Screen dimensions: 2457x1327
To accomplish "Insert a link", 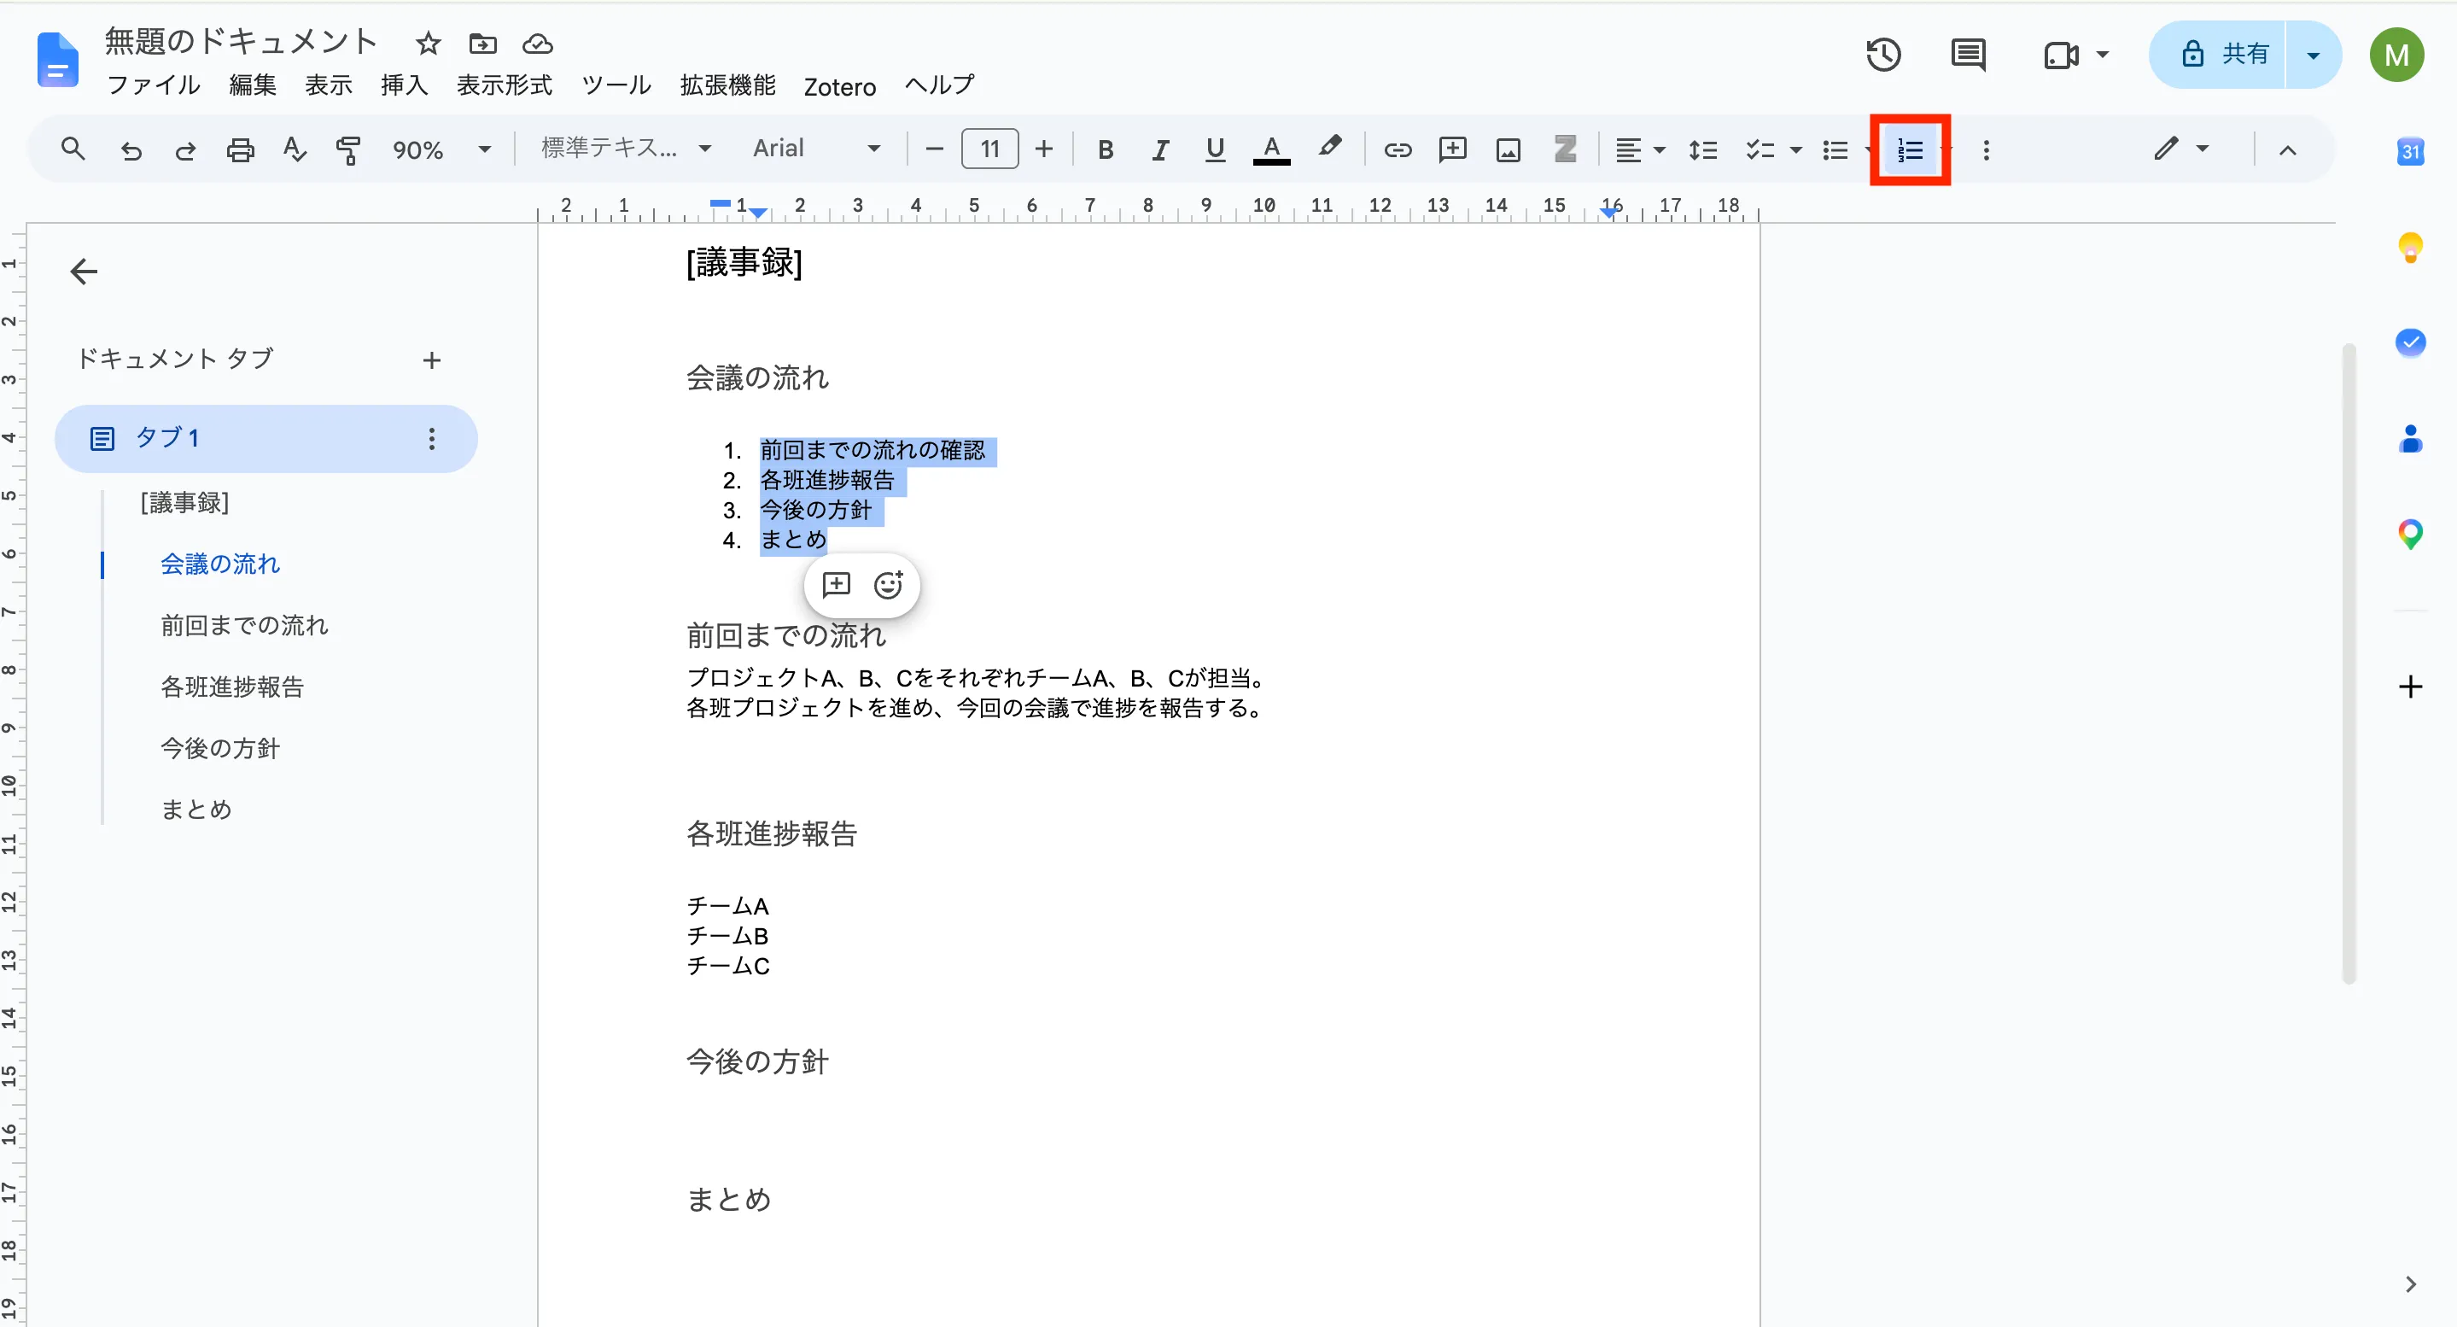I will click(1398, 149).
